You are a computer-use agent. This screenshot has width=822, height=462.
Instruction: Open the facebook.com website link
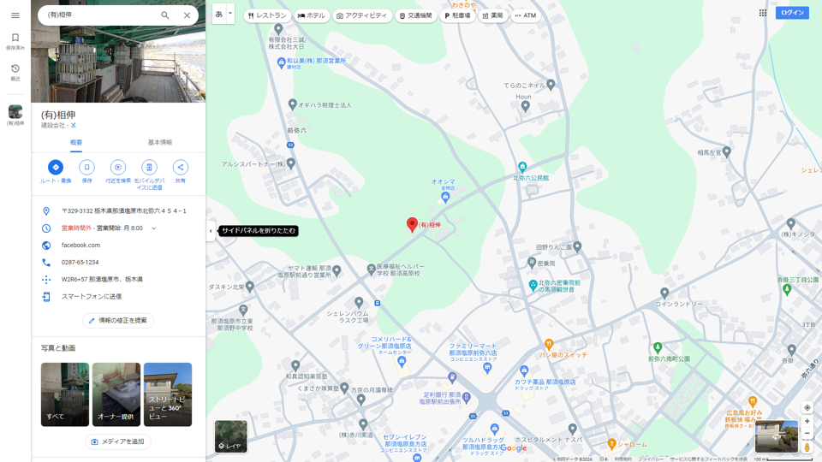[80, 246]
